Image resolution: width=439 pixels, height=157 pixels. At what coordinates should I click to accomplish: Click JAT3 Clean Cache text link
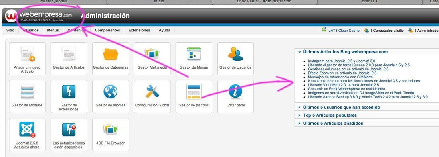point(344,31)
